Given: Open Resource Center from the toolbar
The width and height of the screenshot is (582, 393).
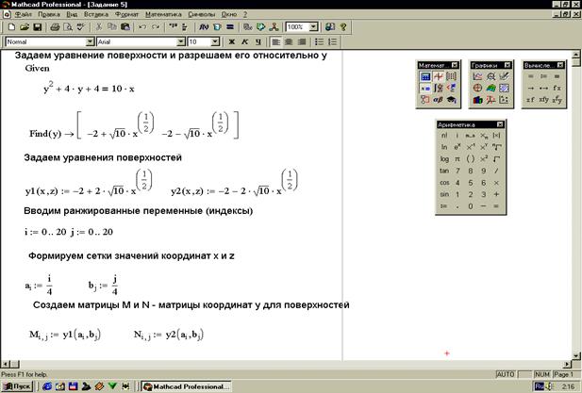Looking at the screenshot, I should (x=329, y=27).
